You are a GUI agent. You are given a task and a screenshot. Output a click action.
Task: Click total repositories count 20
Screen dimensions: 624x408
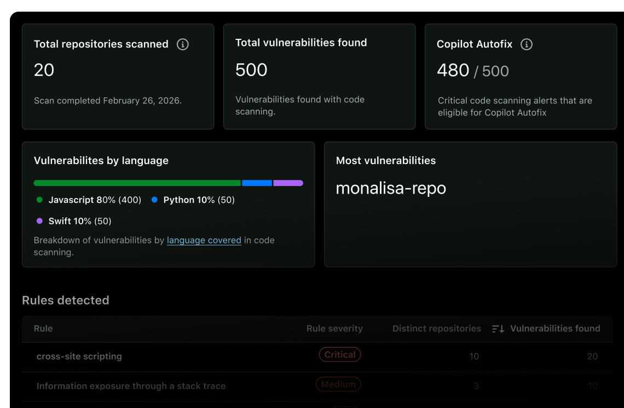click(x=44, y=70)
